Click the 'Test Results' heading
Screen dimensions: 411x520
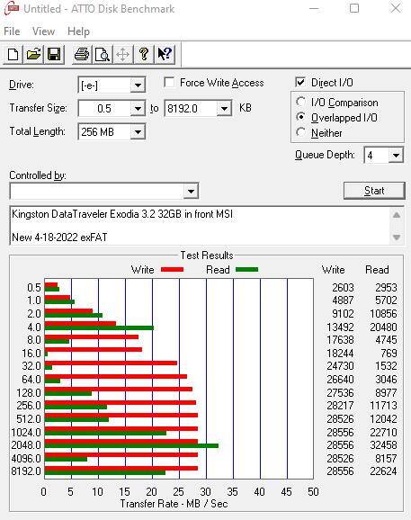click(207, 256)
